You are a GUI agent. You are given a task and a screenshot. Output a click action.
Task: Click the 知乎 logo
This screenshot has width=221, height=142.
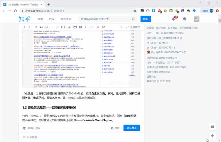(25, 19)
